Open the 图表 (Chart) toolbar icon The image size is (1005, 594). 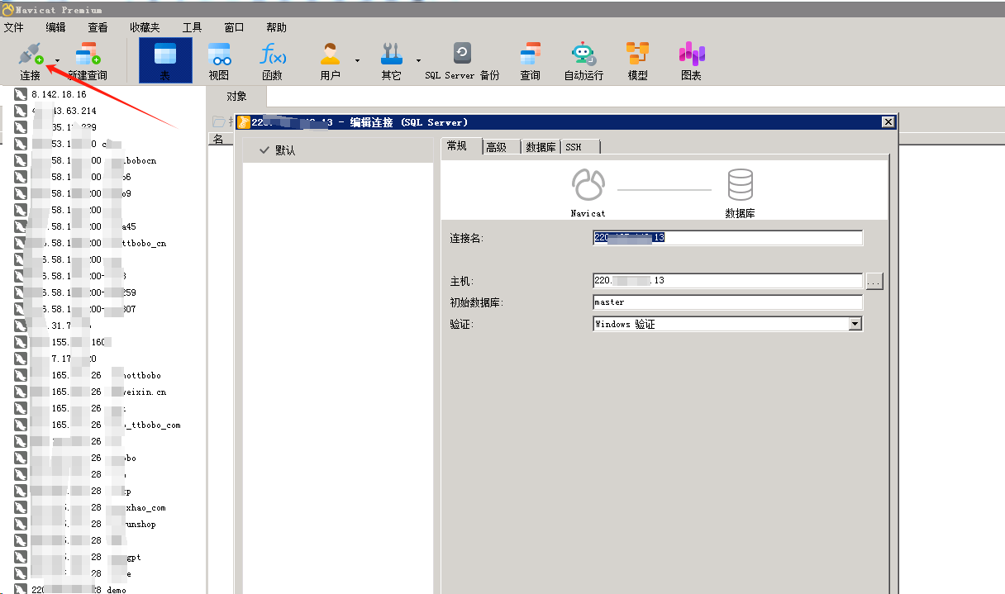coord(691,55)
